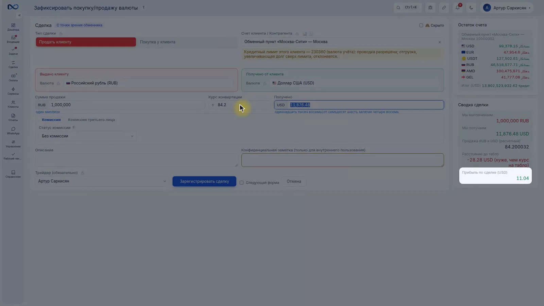544x306 pixels.
Task: Check the Следующая форма checkbox
Action: (241, 183)
